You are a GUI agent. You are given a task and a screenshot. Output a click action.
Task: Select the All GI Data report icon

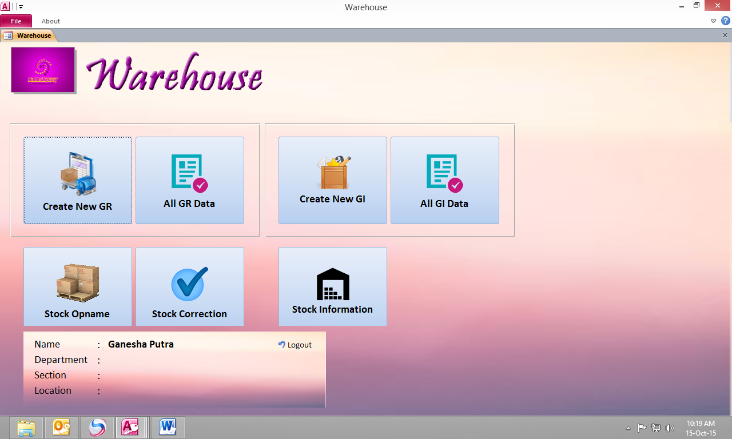(445, 171)
